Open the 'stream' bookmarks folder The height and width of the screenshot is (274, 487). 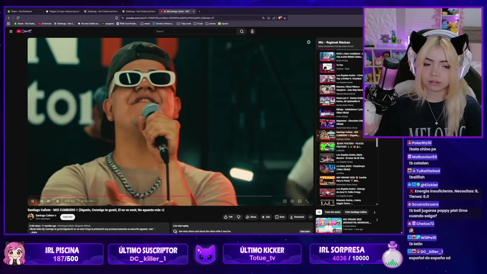(x=145, y=24)
